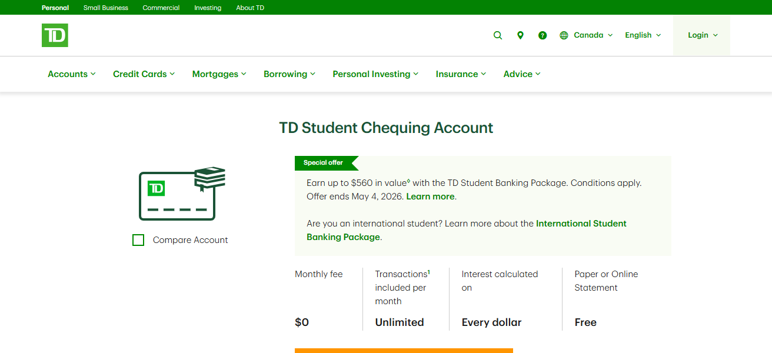Expand the Login dropdown
This screenshot has height=353, width=772.
click(x=701, y=35)
